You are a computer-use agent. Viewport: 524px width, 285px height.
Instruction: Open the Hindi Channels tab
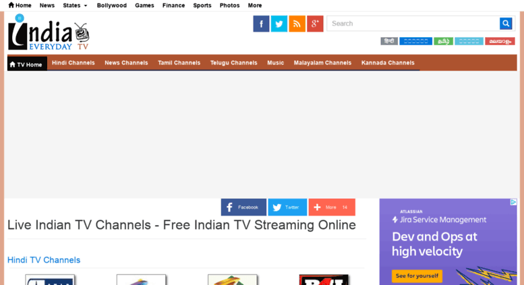point(73,63)
